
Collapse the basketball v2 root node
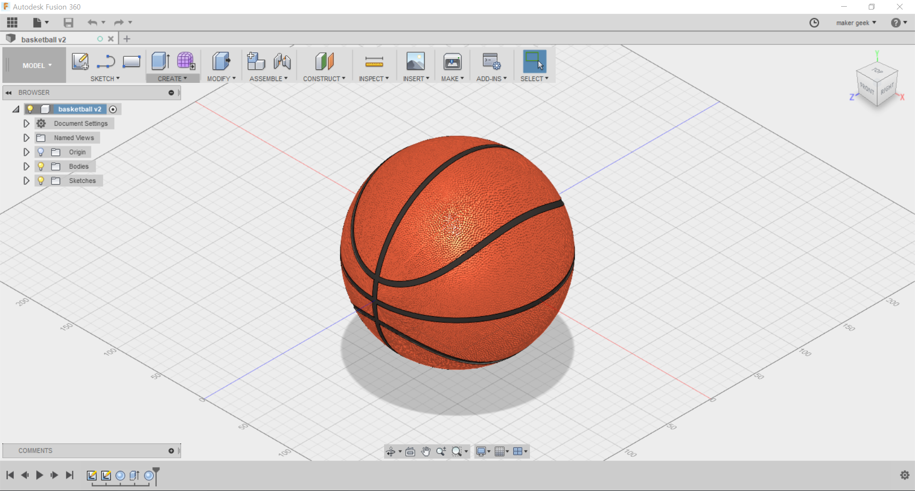pos(16,109)
